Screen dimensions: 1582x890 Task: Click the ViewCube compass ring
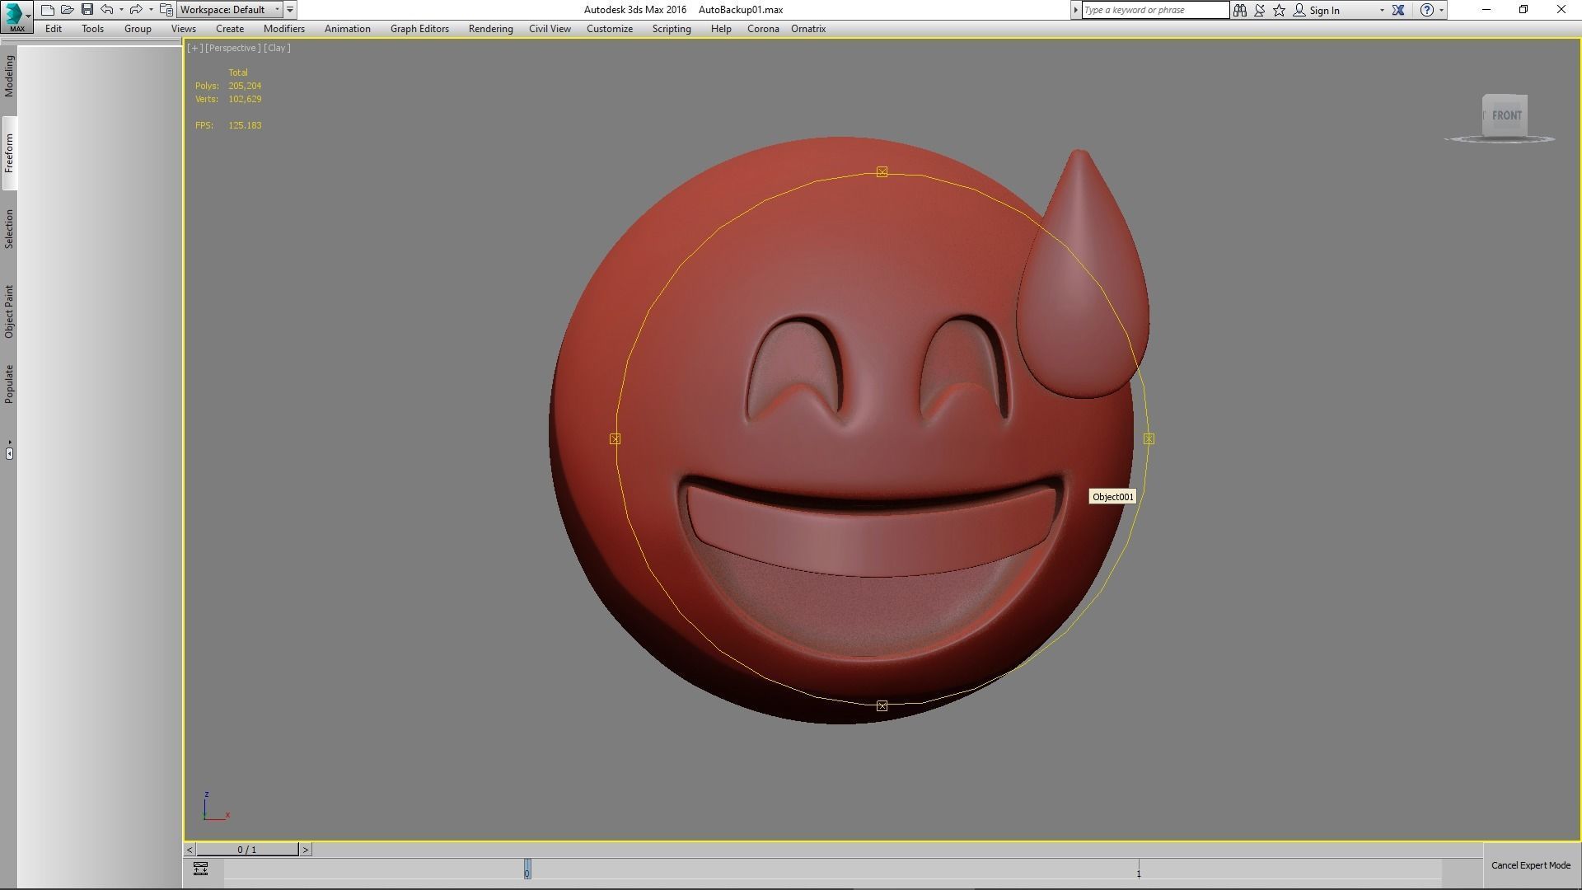[1500, 139]
